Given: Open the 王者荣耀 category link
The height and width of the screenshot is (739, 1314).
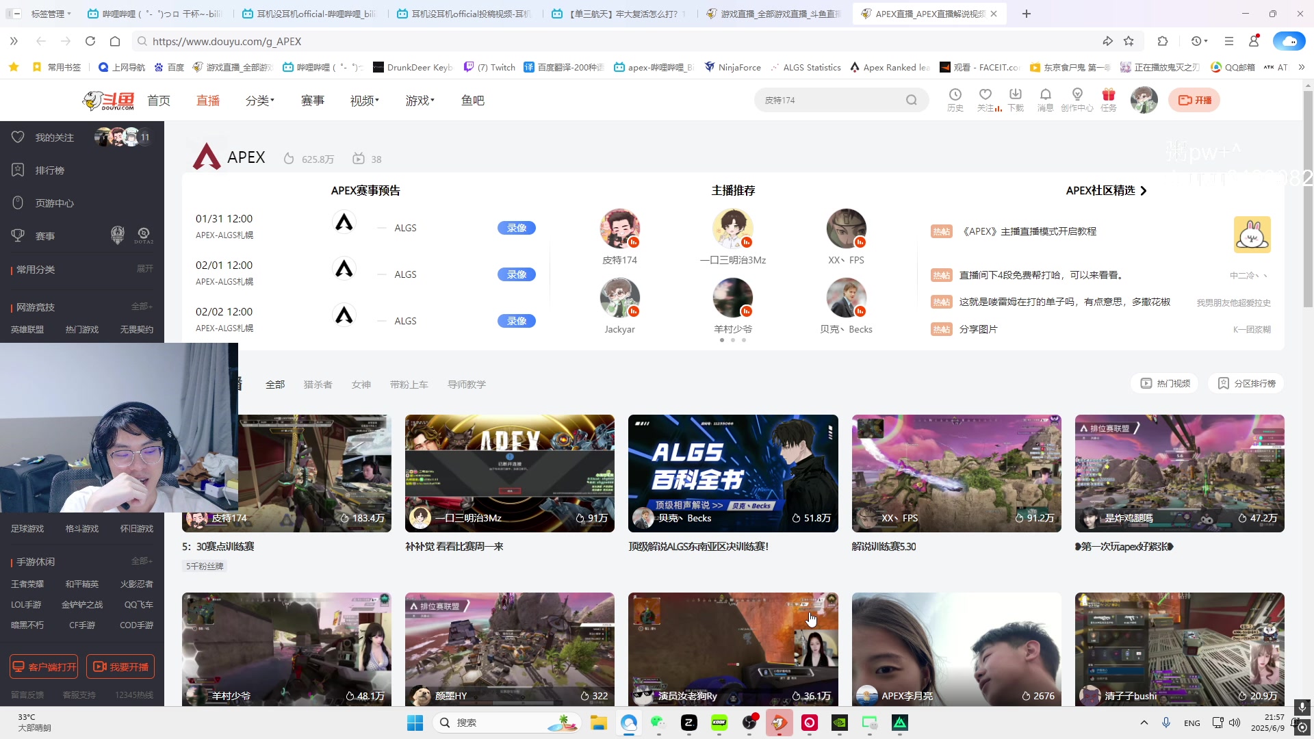Looking at the screenshot, I should tap(27, 584).
